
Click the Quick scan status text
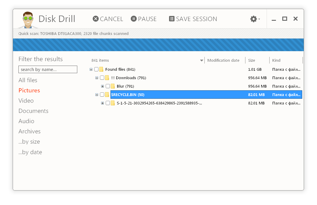pos(73,34)
